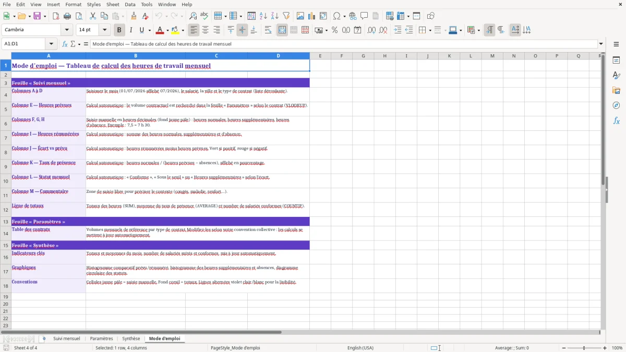Open the File menu
Image resolution: width=626 pixels, height=352 pixels.
point(6,4)
